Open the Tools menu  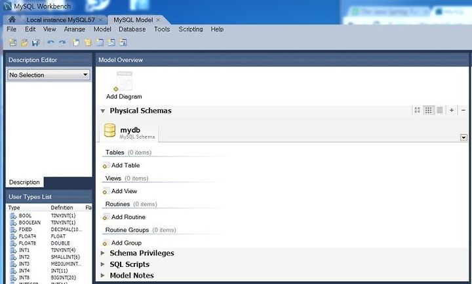[162, 29]
